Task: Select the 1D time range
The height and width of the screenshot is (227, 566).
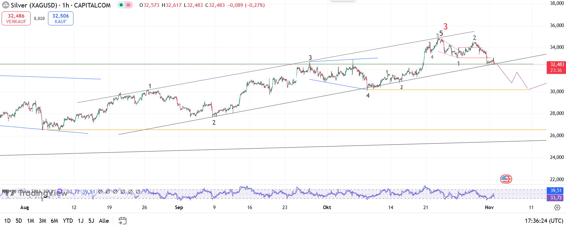Action: 7,221
